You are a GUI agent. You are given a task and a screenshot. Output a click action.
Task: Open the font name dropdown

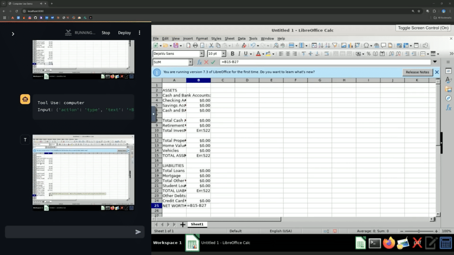tap(203, 54)
